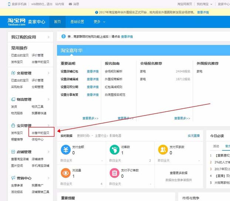Click the 物流管理 section icon
The height and width of the screenshot is (201, 230).
click(13, 99)
